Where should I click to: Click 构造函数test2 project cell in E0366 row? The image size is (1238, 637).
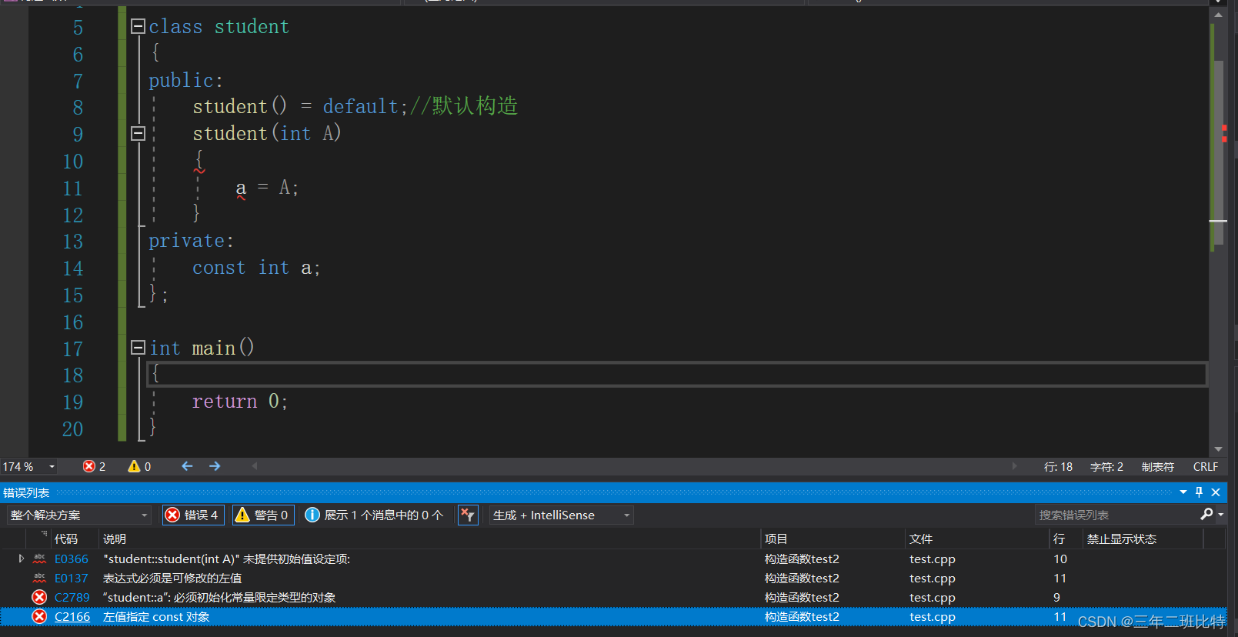[x=802, y=559]
